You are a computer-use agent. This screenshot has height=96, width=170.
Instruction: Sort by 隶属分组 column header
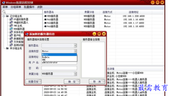click(x=89, y=12)
